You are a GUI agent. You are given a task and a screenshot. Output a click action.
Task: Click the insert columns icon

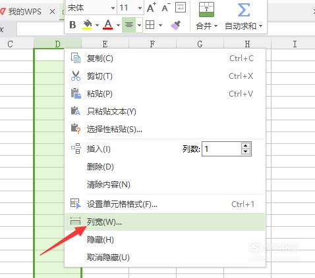76,149
